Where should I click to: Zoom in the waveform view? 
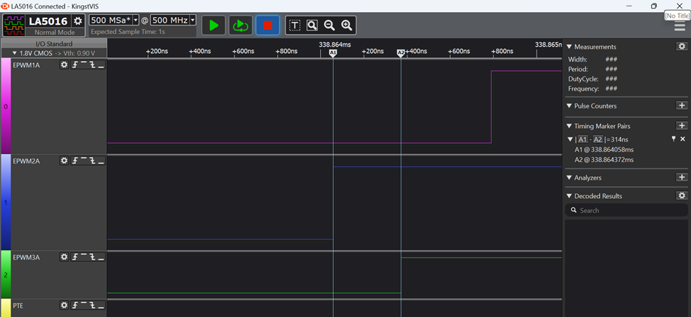tap(347, 25)
